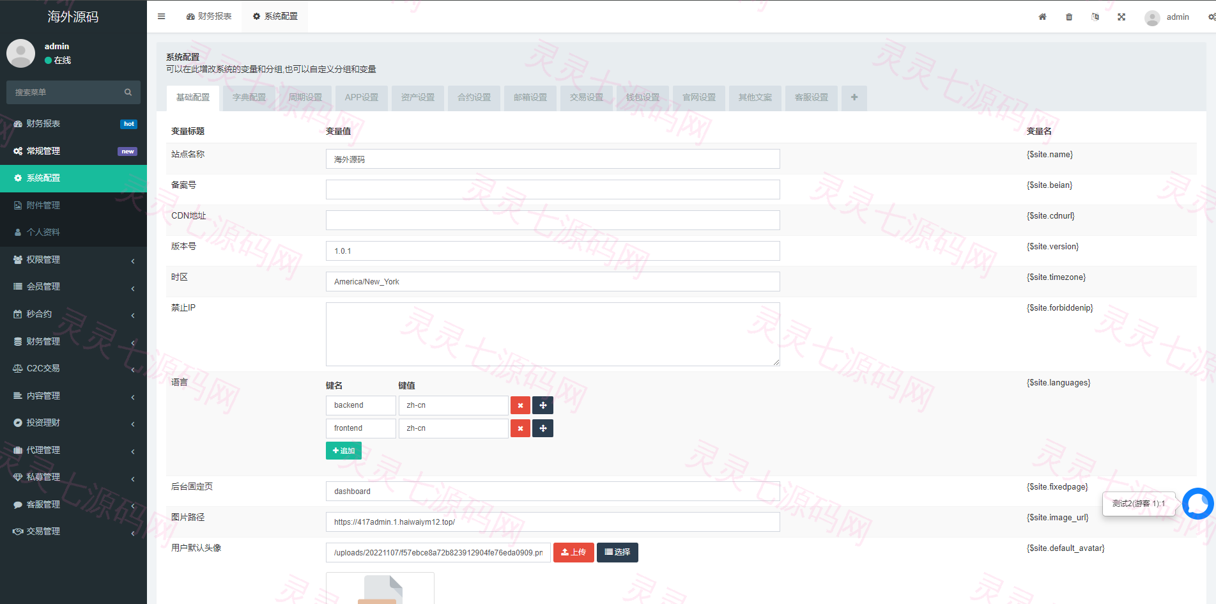This screenshot has height=604, width=1216.
Task: Switch to the 财务报表 top tab
Action: click(x=209, y=16)
